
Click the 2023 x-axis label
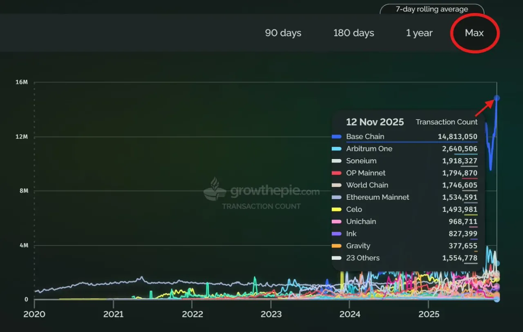271,314
